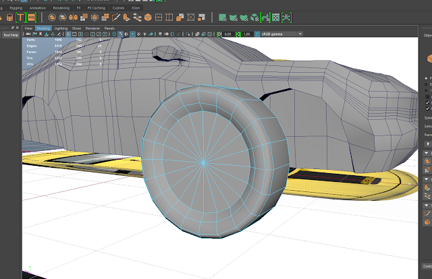The height and width of the screenshot is (279, 432).
Task: Uncheck the bottom Modeling Toolkit checkbox
Action: (x=427, y=108)
